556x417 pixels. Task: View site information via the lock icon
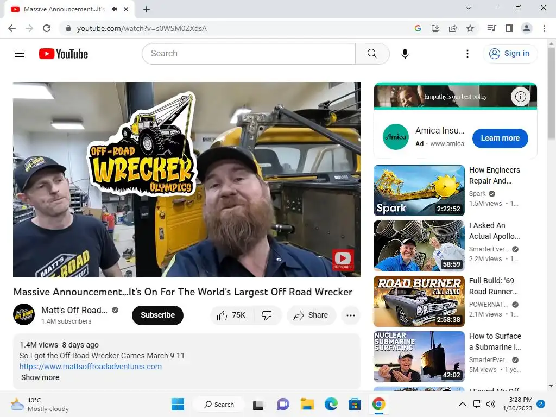(x=68, y=28)
